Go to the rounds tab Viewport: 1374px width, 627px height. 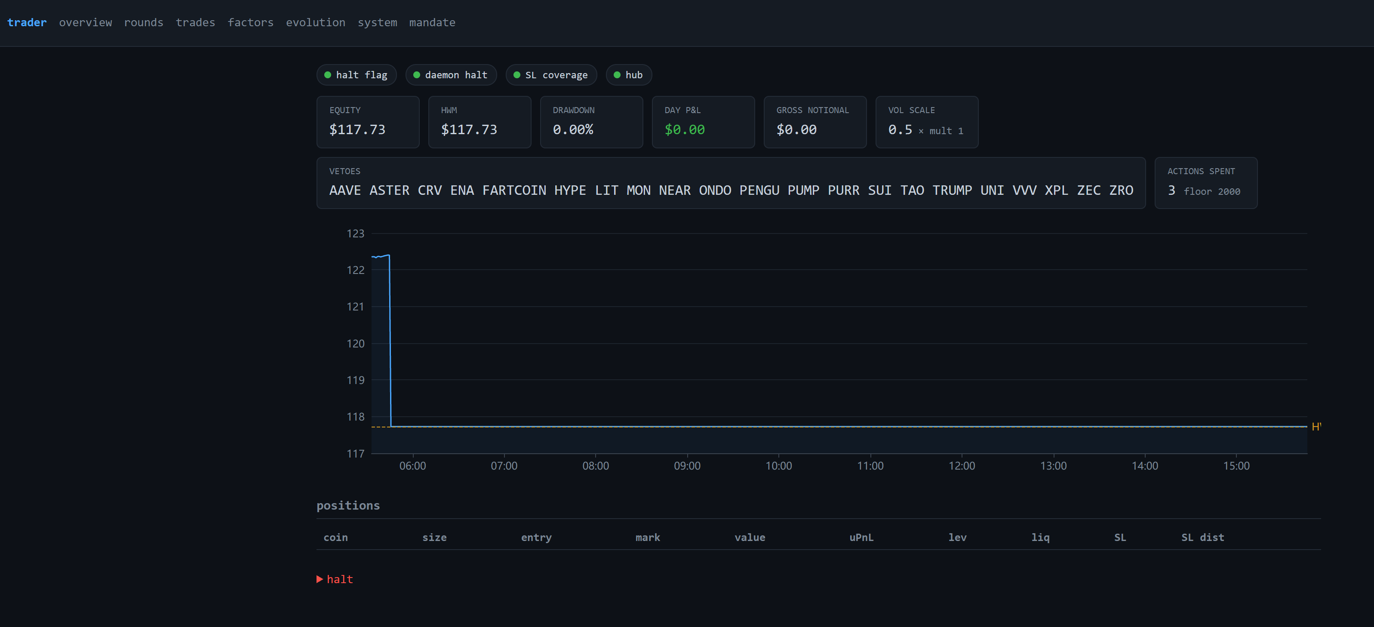point(144,22)
